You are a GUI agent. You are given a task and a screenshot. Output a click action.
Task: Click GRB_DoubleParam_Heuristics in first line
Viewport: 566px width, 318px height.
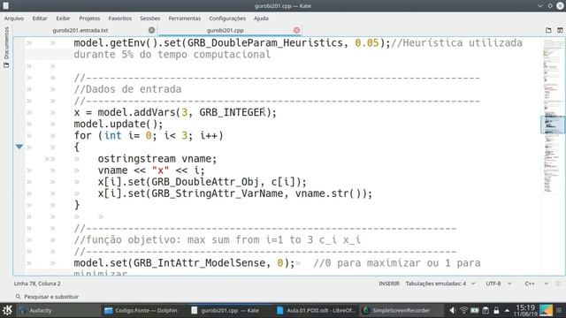click(x=265, y=42)
